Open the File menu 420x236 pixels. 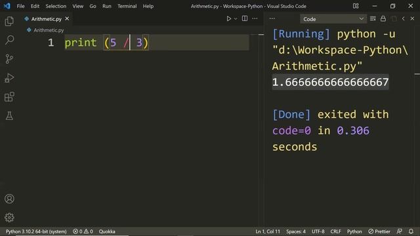(20, 6)
